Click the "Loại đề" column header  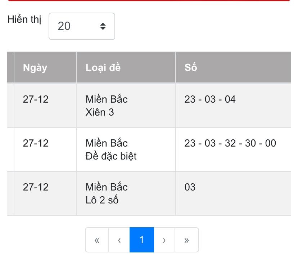[103, 68]
